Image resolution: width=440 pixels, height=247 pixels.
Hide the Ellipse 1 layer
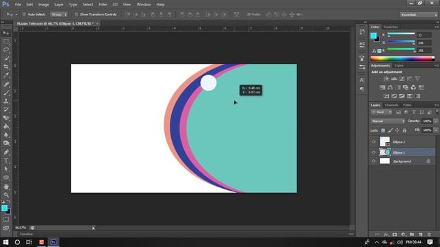(373, 152)
